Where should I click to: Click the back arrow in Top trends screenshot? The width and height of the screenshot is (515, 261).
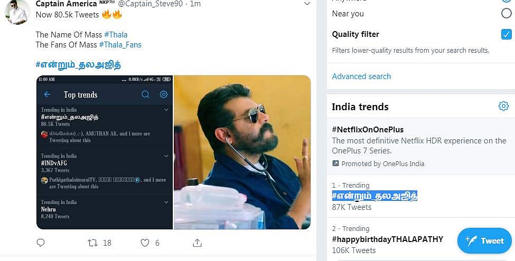tap(48, 94)
